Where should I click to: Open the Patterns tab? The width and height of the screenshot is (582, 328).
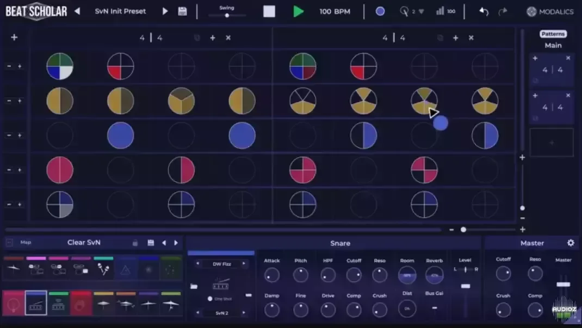tap(553, 34)
